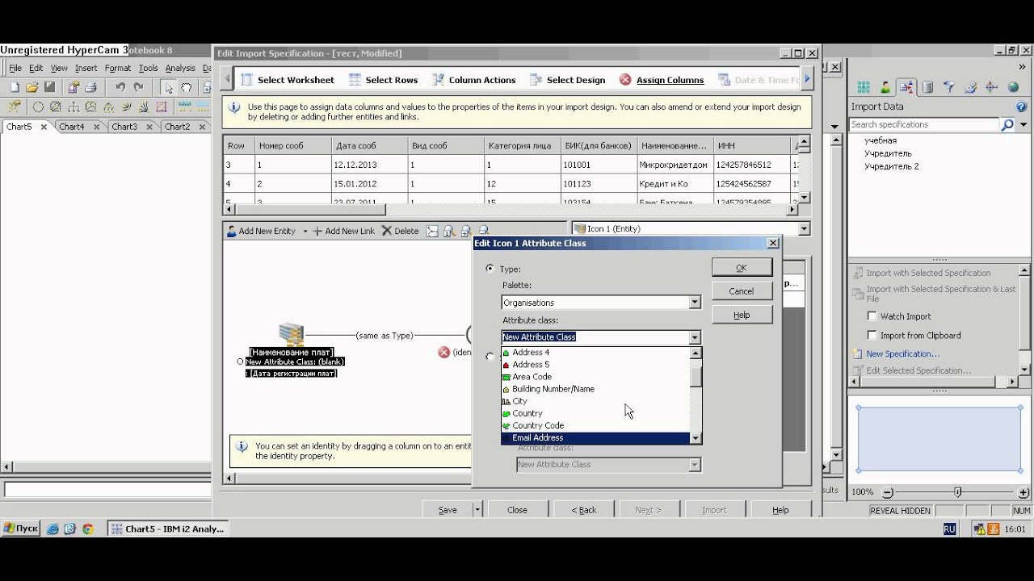Click the Help button in attribute dialog

point(742,316)
